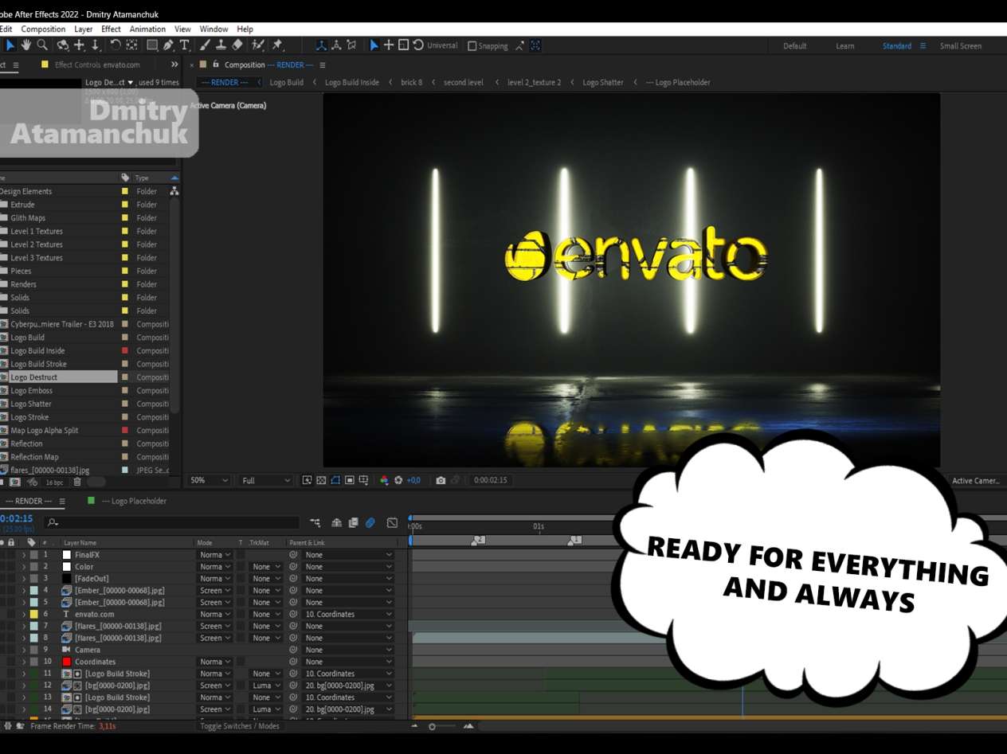The width and height of the screenshot is (1007, 754).
Task: Select the Logo Shatter composition in Project
Action: (29, 404)
